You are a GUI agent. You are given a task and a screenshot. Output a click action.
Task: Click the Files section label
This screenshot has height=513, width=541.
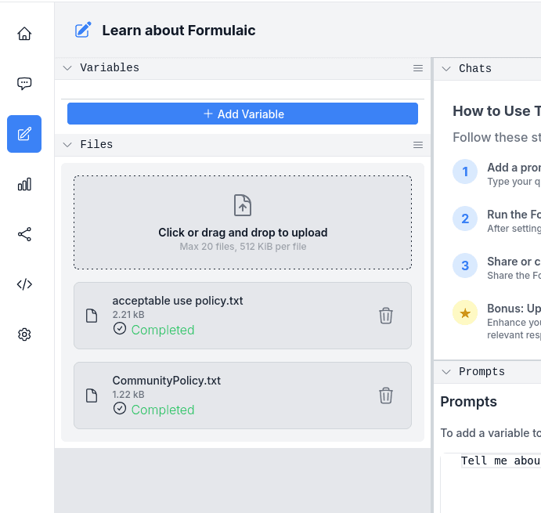96,144
